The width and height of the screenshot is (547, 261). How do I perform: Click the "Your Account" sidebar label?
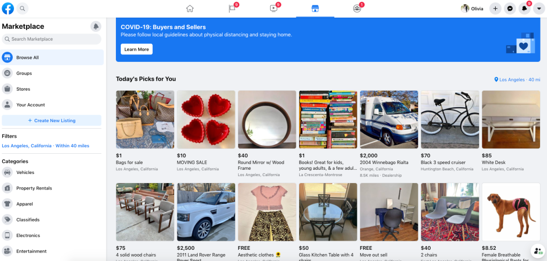click(x=30, y=105)
